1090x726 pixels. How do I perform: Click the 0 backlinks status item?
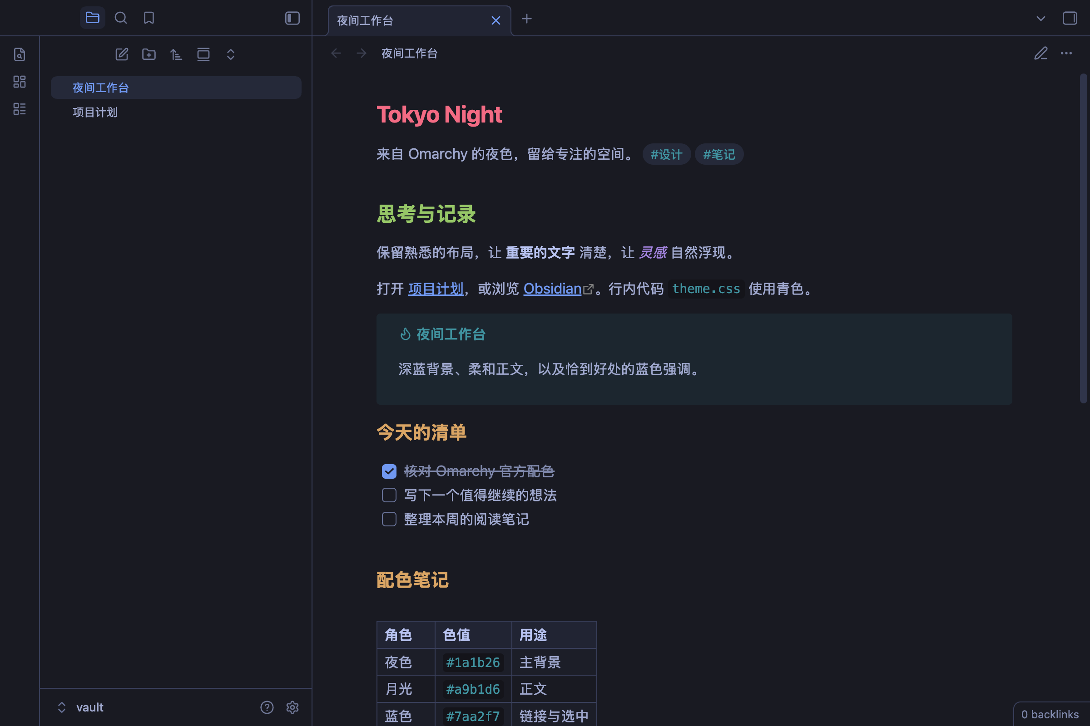coord(1050,714)
